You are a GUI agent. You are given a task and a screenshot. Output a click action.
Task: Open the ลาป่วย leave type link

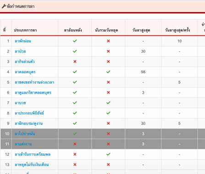pyautogui.click(x=20, y=51)
